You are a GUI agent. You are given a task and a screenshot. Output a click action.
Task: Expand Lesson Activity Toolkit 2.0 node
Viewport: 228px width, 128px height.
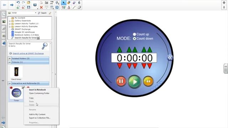tap(10, 24)
